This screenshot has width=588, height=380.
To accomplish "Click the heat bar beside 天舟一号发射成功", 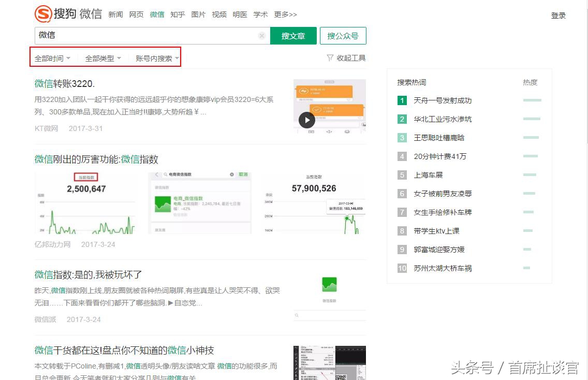I will point(532,100).
